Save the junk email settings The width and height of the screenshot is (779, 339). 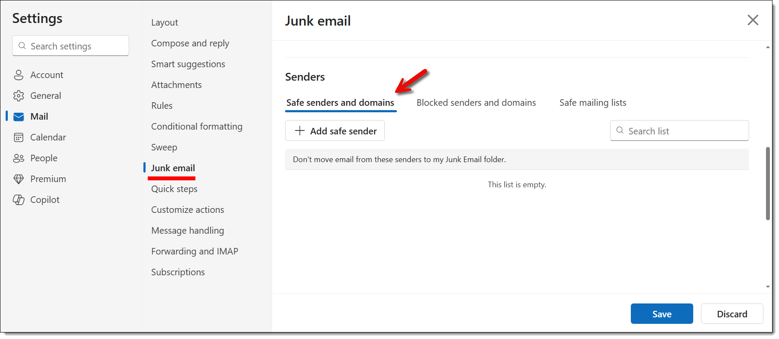click(x=662, y=314)
